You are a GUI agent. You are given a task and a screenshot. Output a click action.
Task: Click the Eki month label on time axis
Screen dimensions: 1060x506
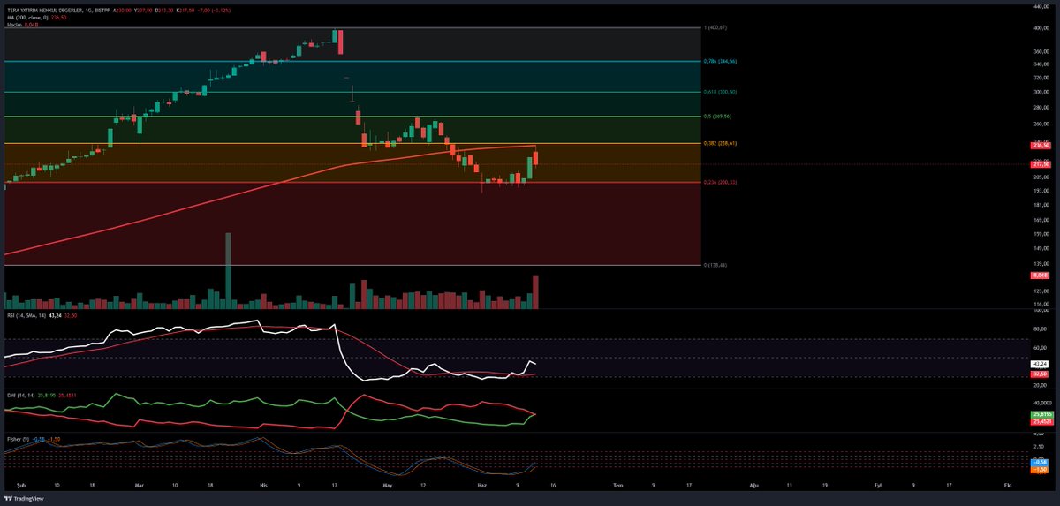click(1008, 485)
